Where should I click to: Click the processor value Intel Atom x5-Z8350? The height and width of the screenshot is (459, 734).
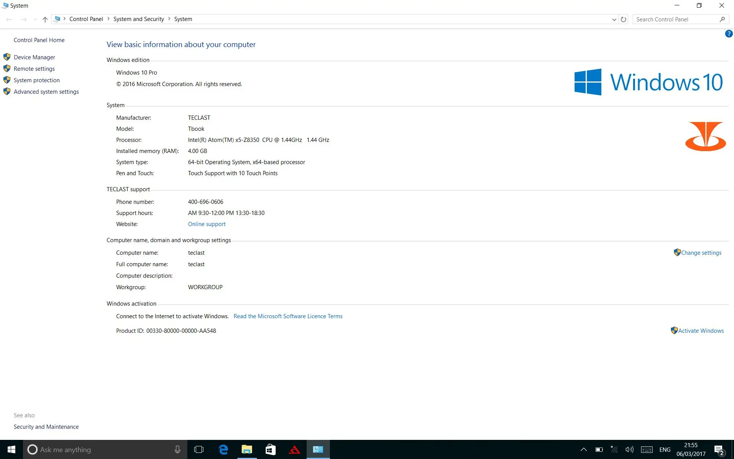258,140
